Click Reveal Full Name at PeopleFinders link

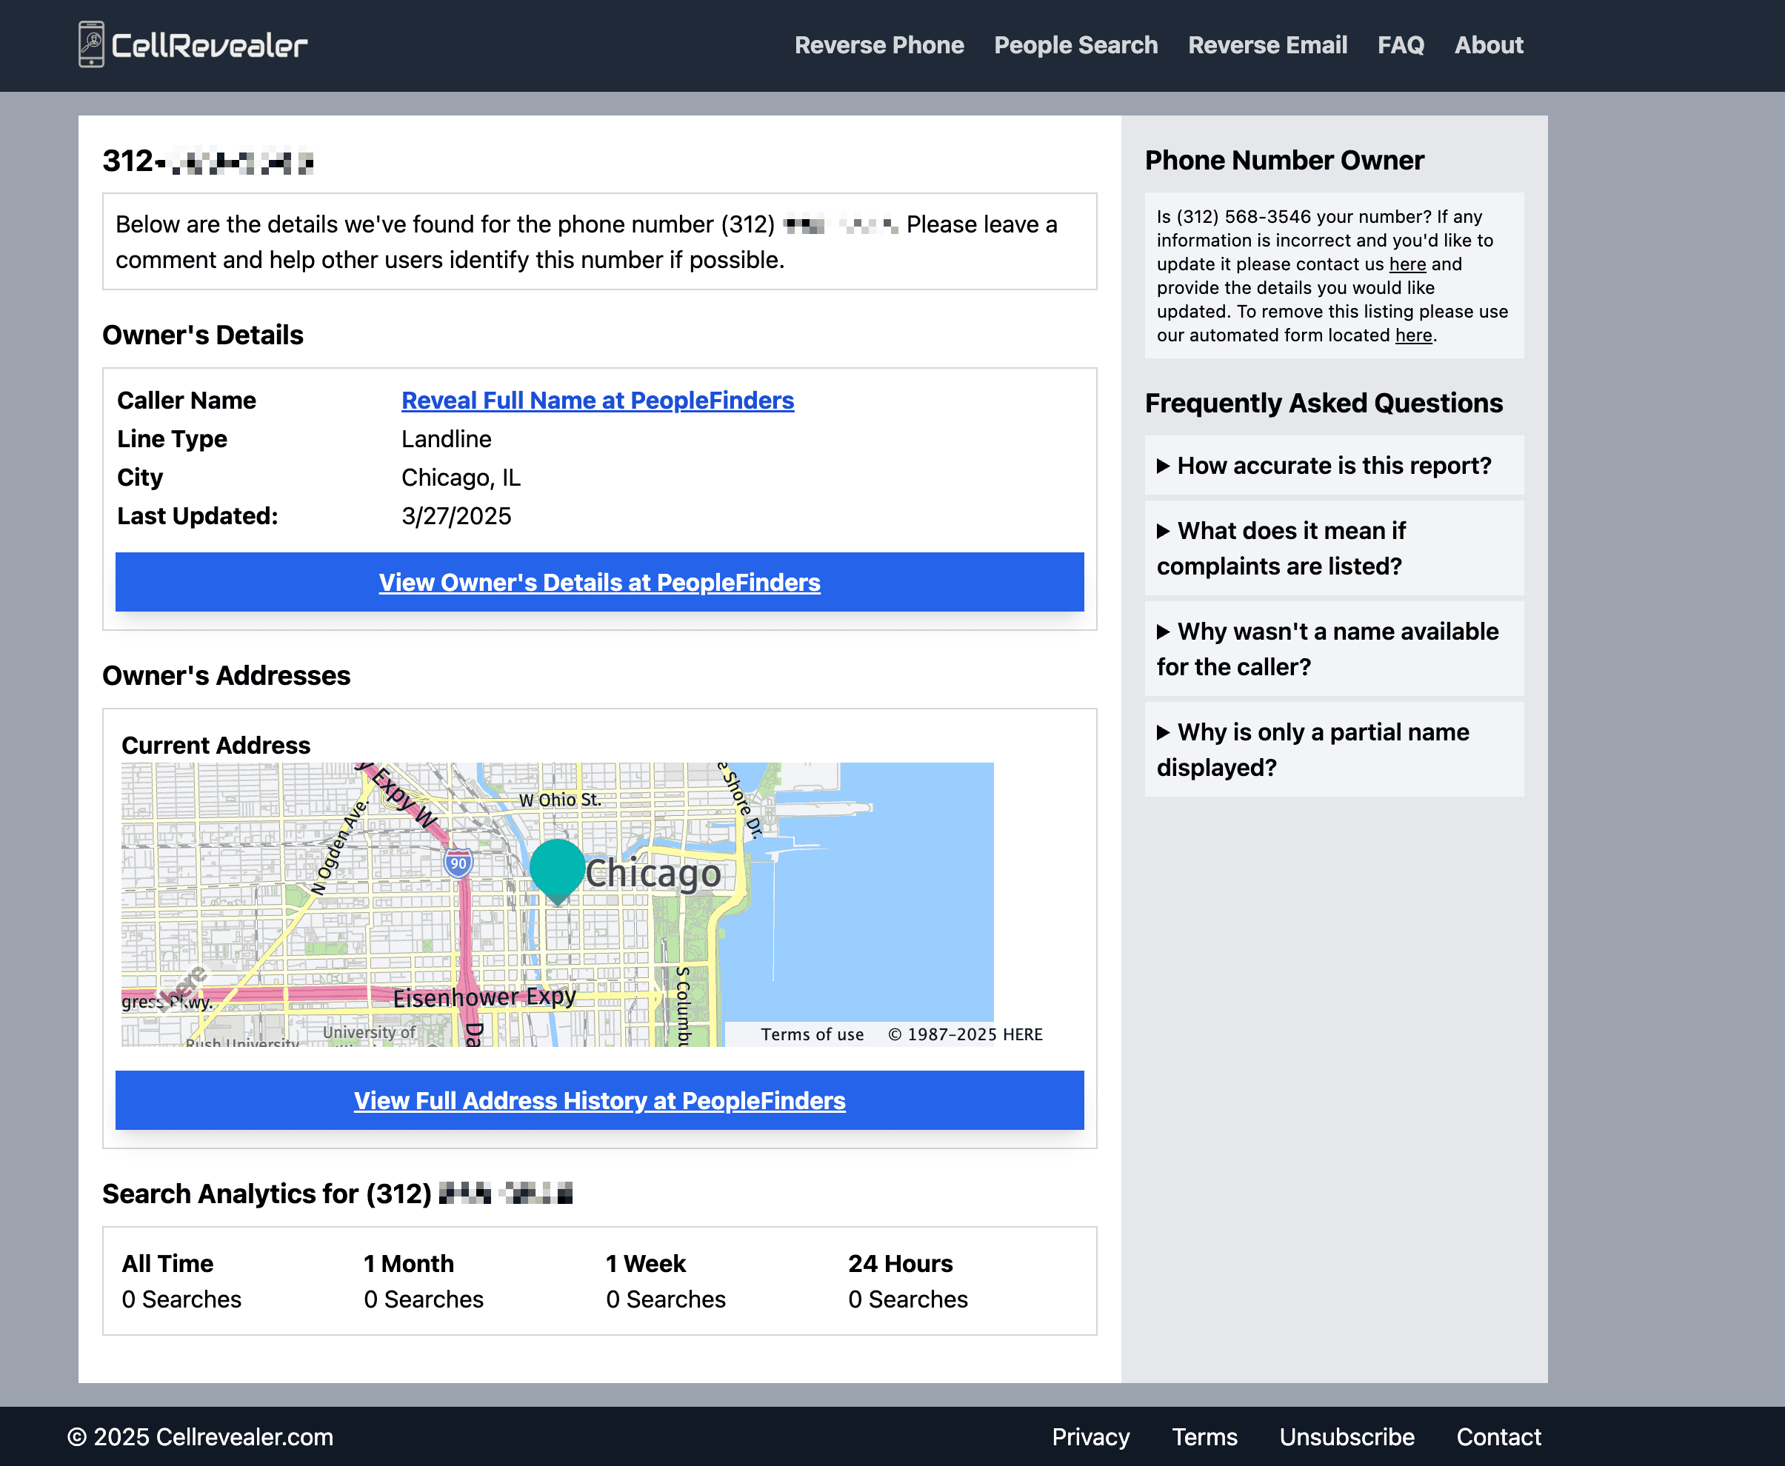pyautogui.click(x=597, y=401)
